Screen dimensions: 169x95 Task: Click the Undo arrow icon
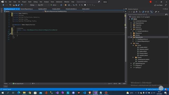point(22,5)
